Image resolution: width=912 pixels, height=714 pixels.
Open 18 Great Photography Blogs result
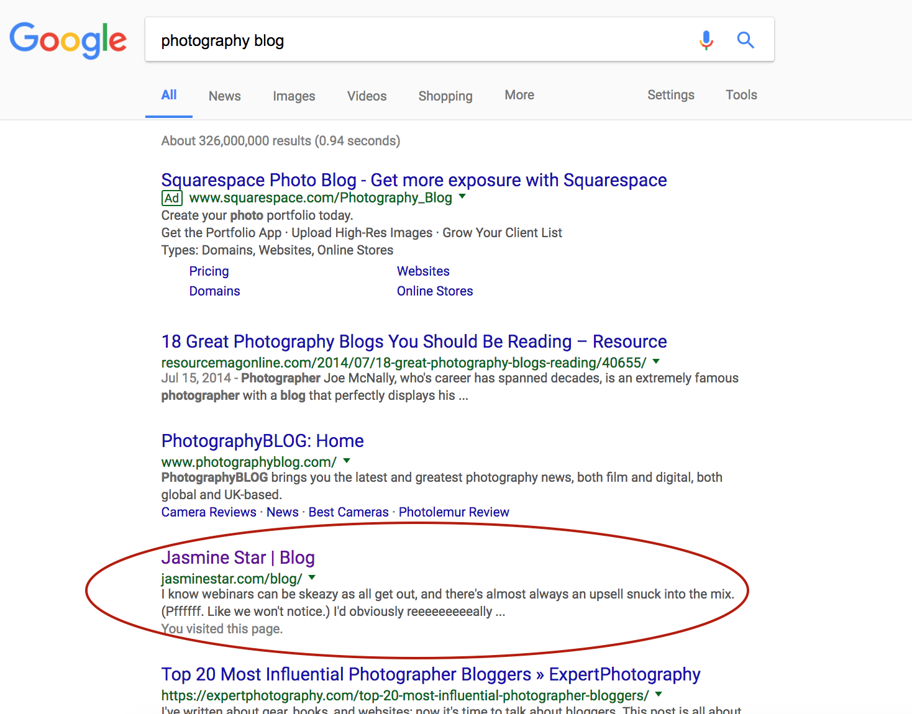(x=414, y=341)
